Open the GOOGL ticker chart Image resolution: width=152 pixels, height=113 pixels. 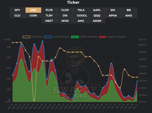click(82, 16)
